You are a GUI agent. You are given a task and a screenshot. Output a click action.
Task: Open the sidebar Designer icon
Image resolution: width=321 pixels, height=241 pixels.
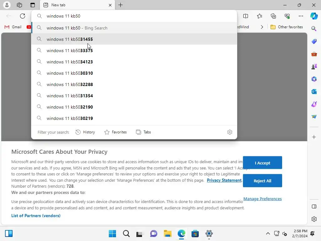click(314, 104)
